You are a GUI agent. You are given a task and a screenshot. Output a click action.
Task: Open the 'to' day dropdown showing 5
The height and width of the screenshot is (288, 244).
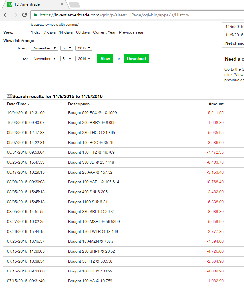click(67, 59)
